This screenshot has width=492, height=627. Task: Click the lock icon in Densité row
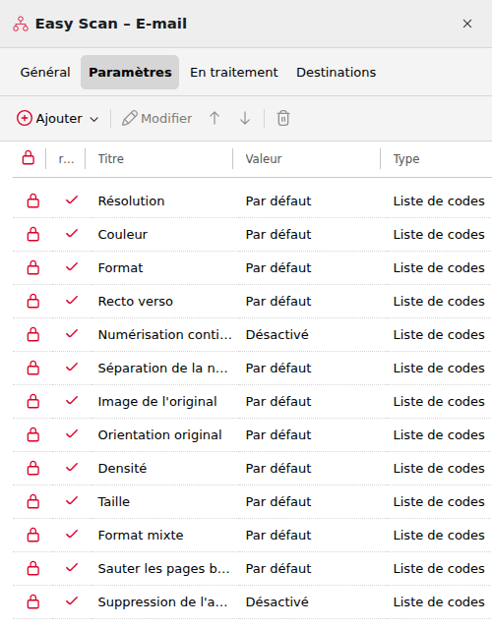tap(33, 468)
